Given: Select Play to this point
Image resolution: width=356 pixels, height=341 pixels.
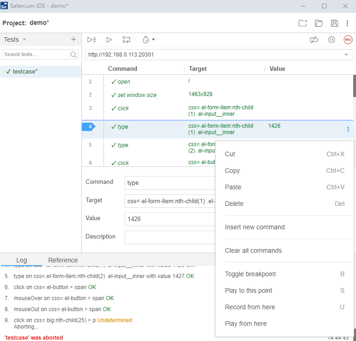Looking at the screenshot, I should point(285,290).
